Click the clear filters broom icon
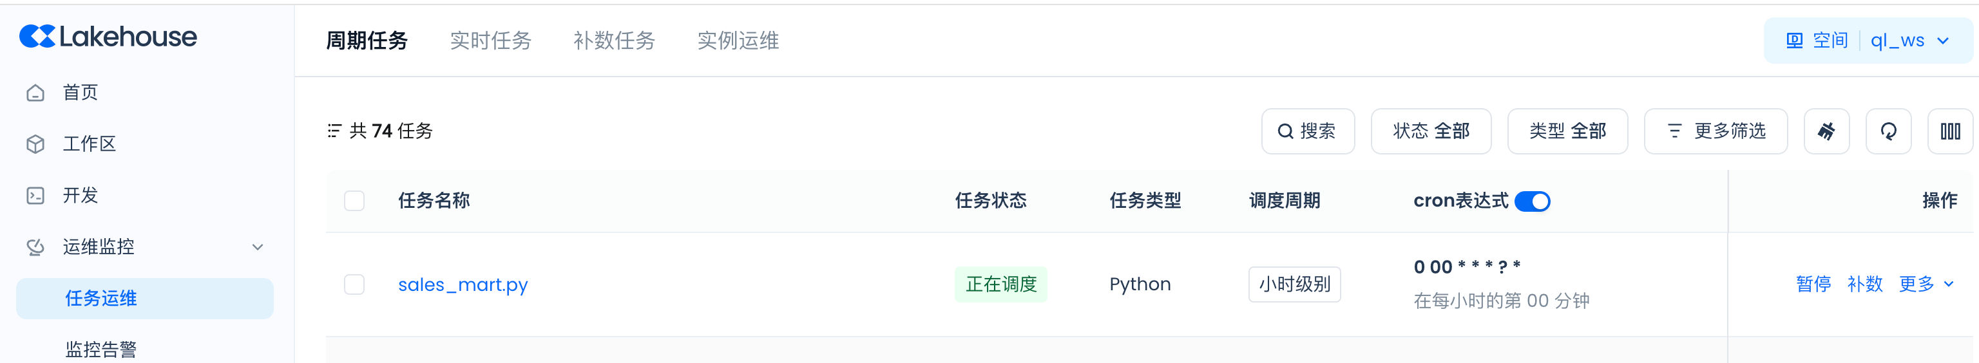Screen dimensions: 1979x363 click(1826, 131)
